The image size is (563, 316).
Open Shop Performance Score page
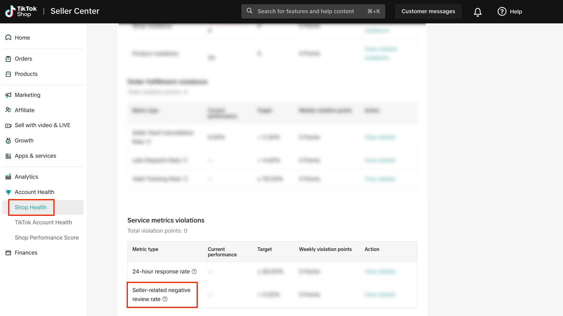pyautogui.click(x=47, y=238)
